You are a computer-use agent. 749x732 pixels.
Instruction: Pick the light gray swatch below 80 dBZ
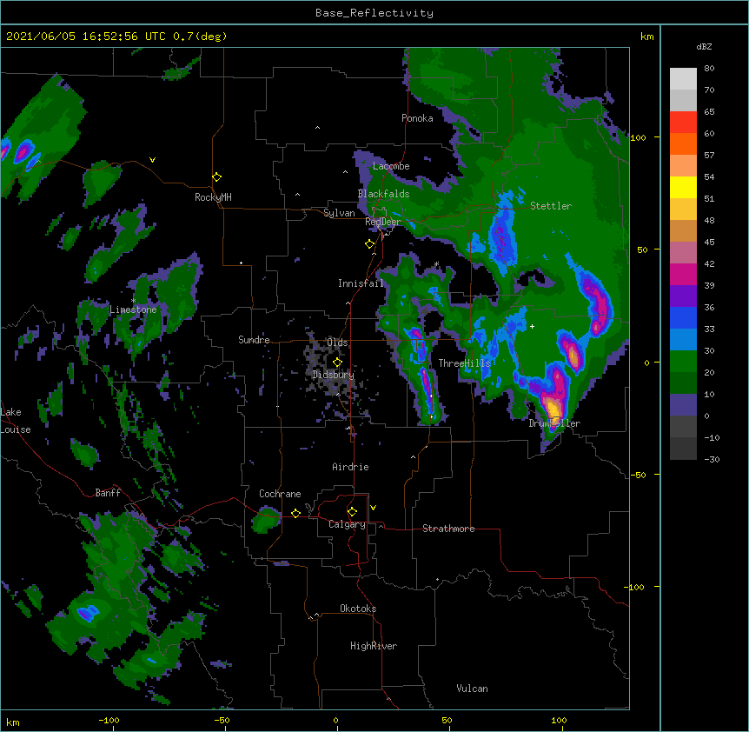click(x=683, y=79)
